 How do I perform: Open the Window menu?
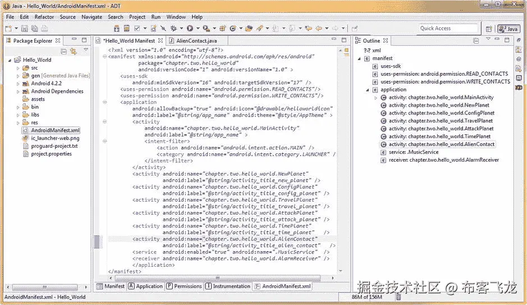tap(176, 17)
